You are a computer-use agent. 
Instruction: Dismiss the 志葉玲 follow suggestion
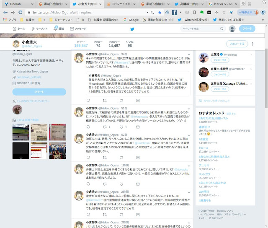251,54
